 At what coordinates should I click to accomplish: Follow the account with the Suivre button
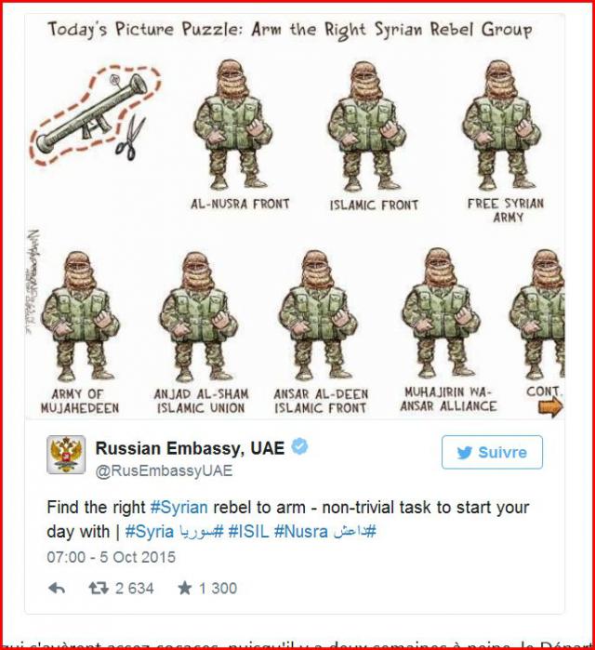(492, 452)
